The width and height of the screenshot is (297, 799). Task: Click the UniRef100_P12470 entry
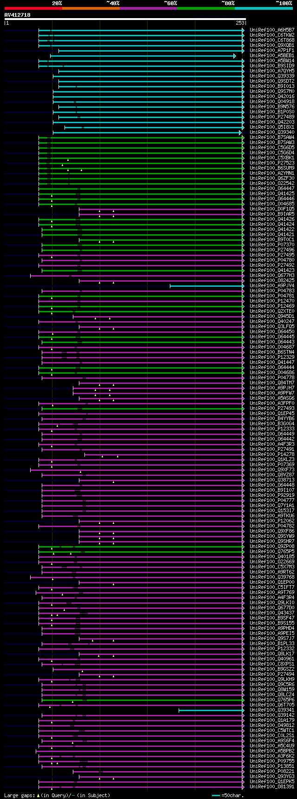pyautogui.click(x=272, y=301)
